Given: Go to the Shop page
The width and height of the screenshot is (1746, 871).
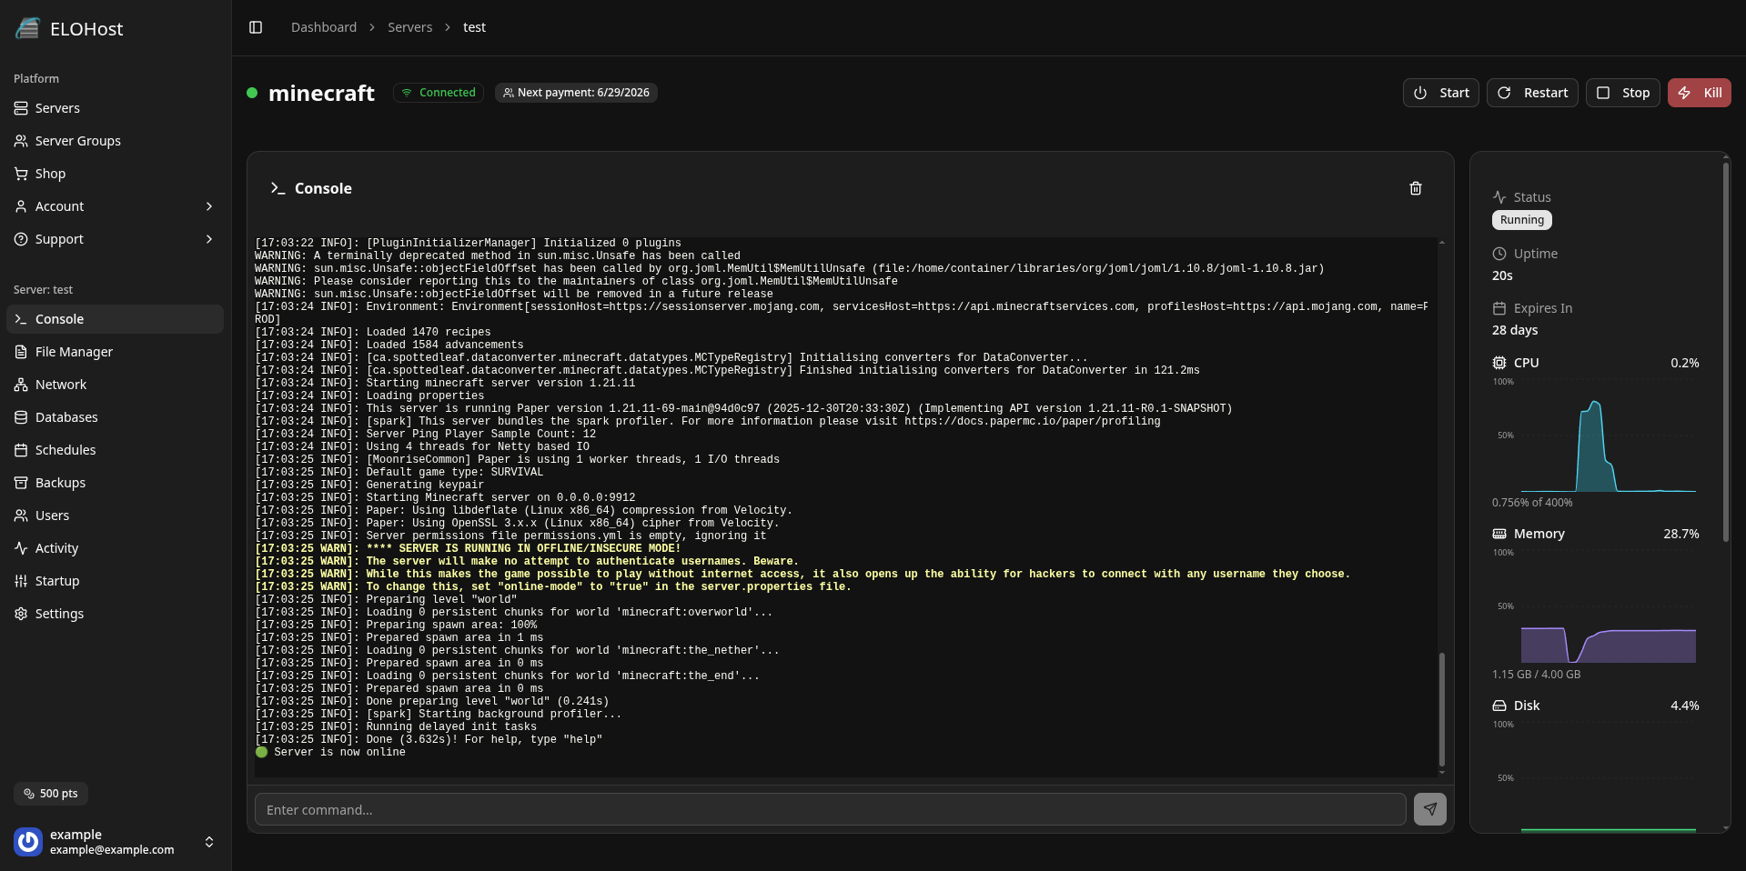Looking at the screenshot, I should 115,174.
